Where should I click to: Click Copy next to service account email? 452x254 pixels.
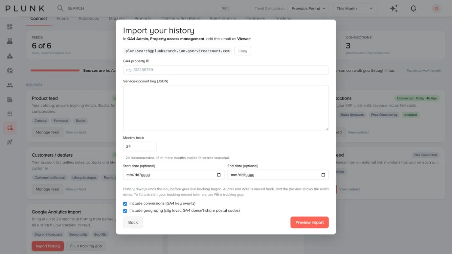coord(243,51)
